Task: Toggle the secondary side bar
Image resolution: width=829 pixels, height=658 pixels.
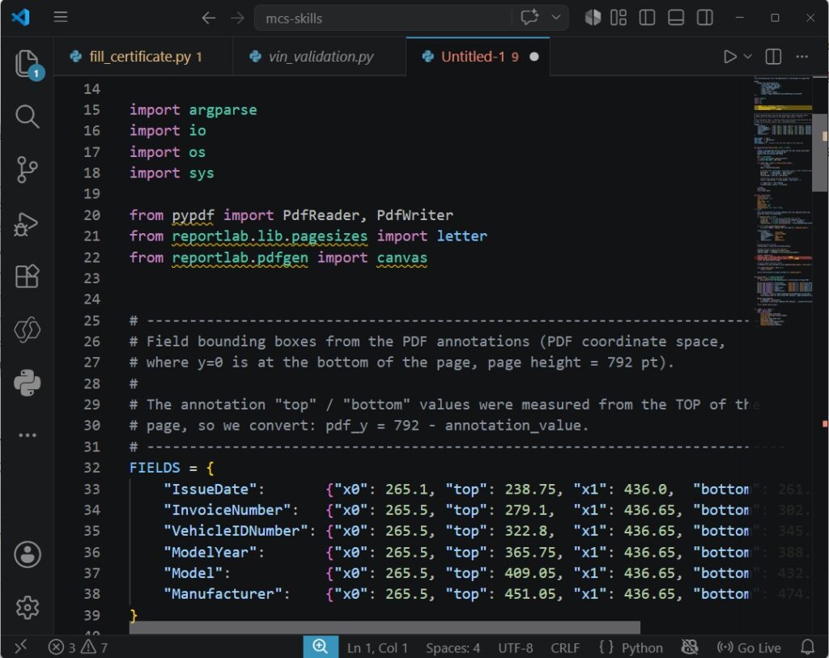Action: click(704, 18)
